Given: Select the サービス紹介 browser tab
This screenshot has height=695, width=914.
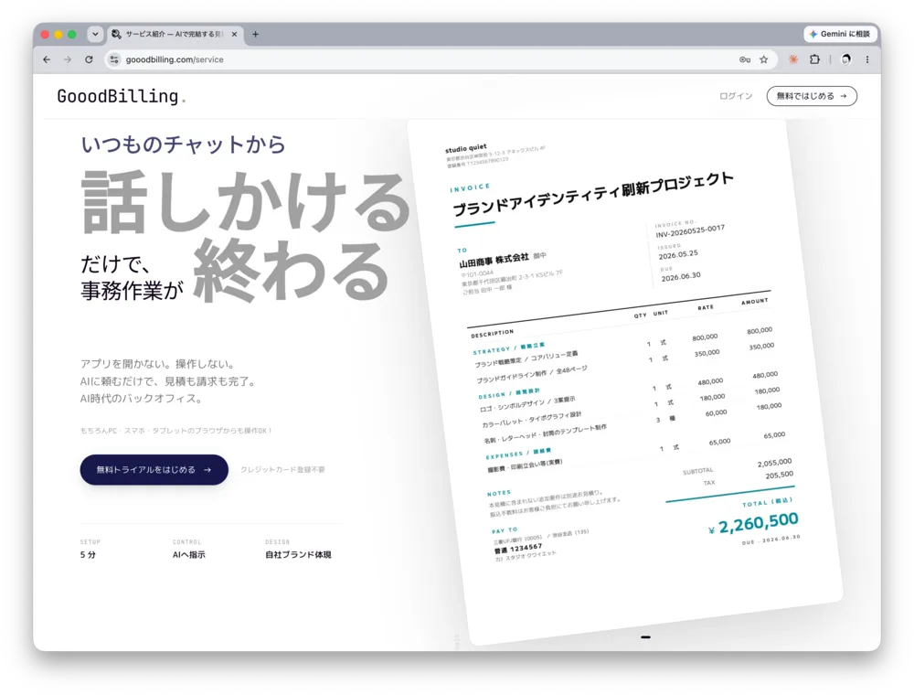Looking at the screenshot, I should tap(174, 35).
